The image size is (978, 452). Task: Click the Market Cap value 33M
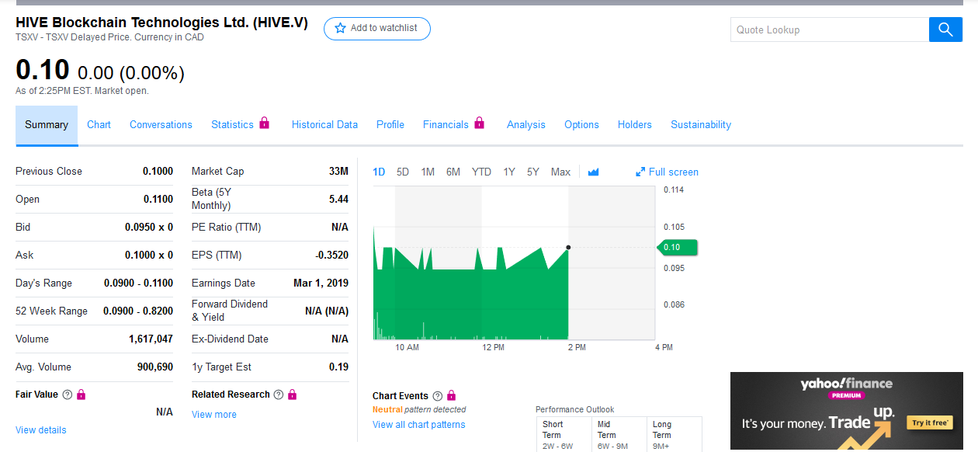click(x=338, y=171)
